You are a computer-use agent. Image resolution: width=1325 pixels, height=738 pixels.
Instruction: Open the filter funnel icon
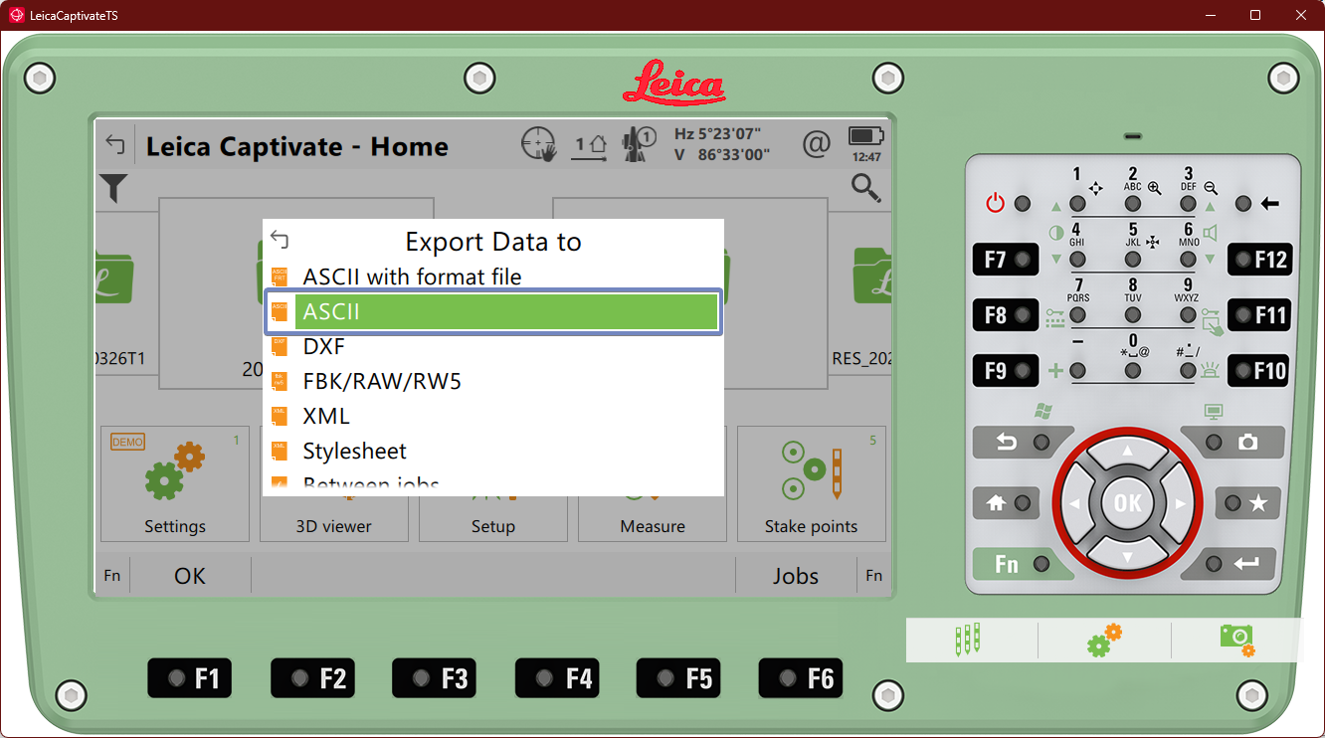click(114, 187)
